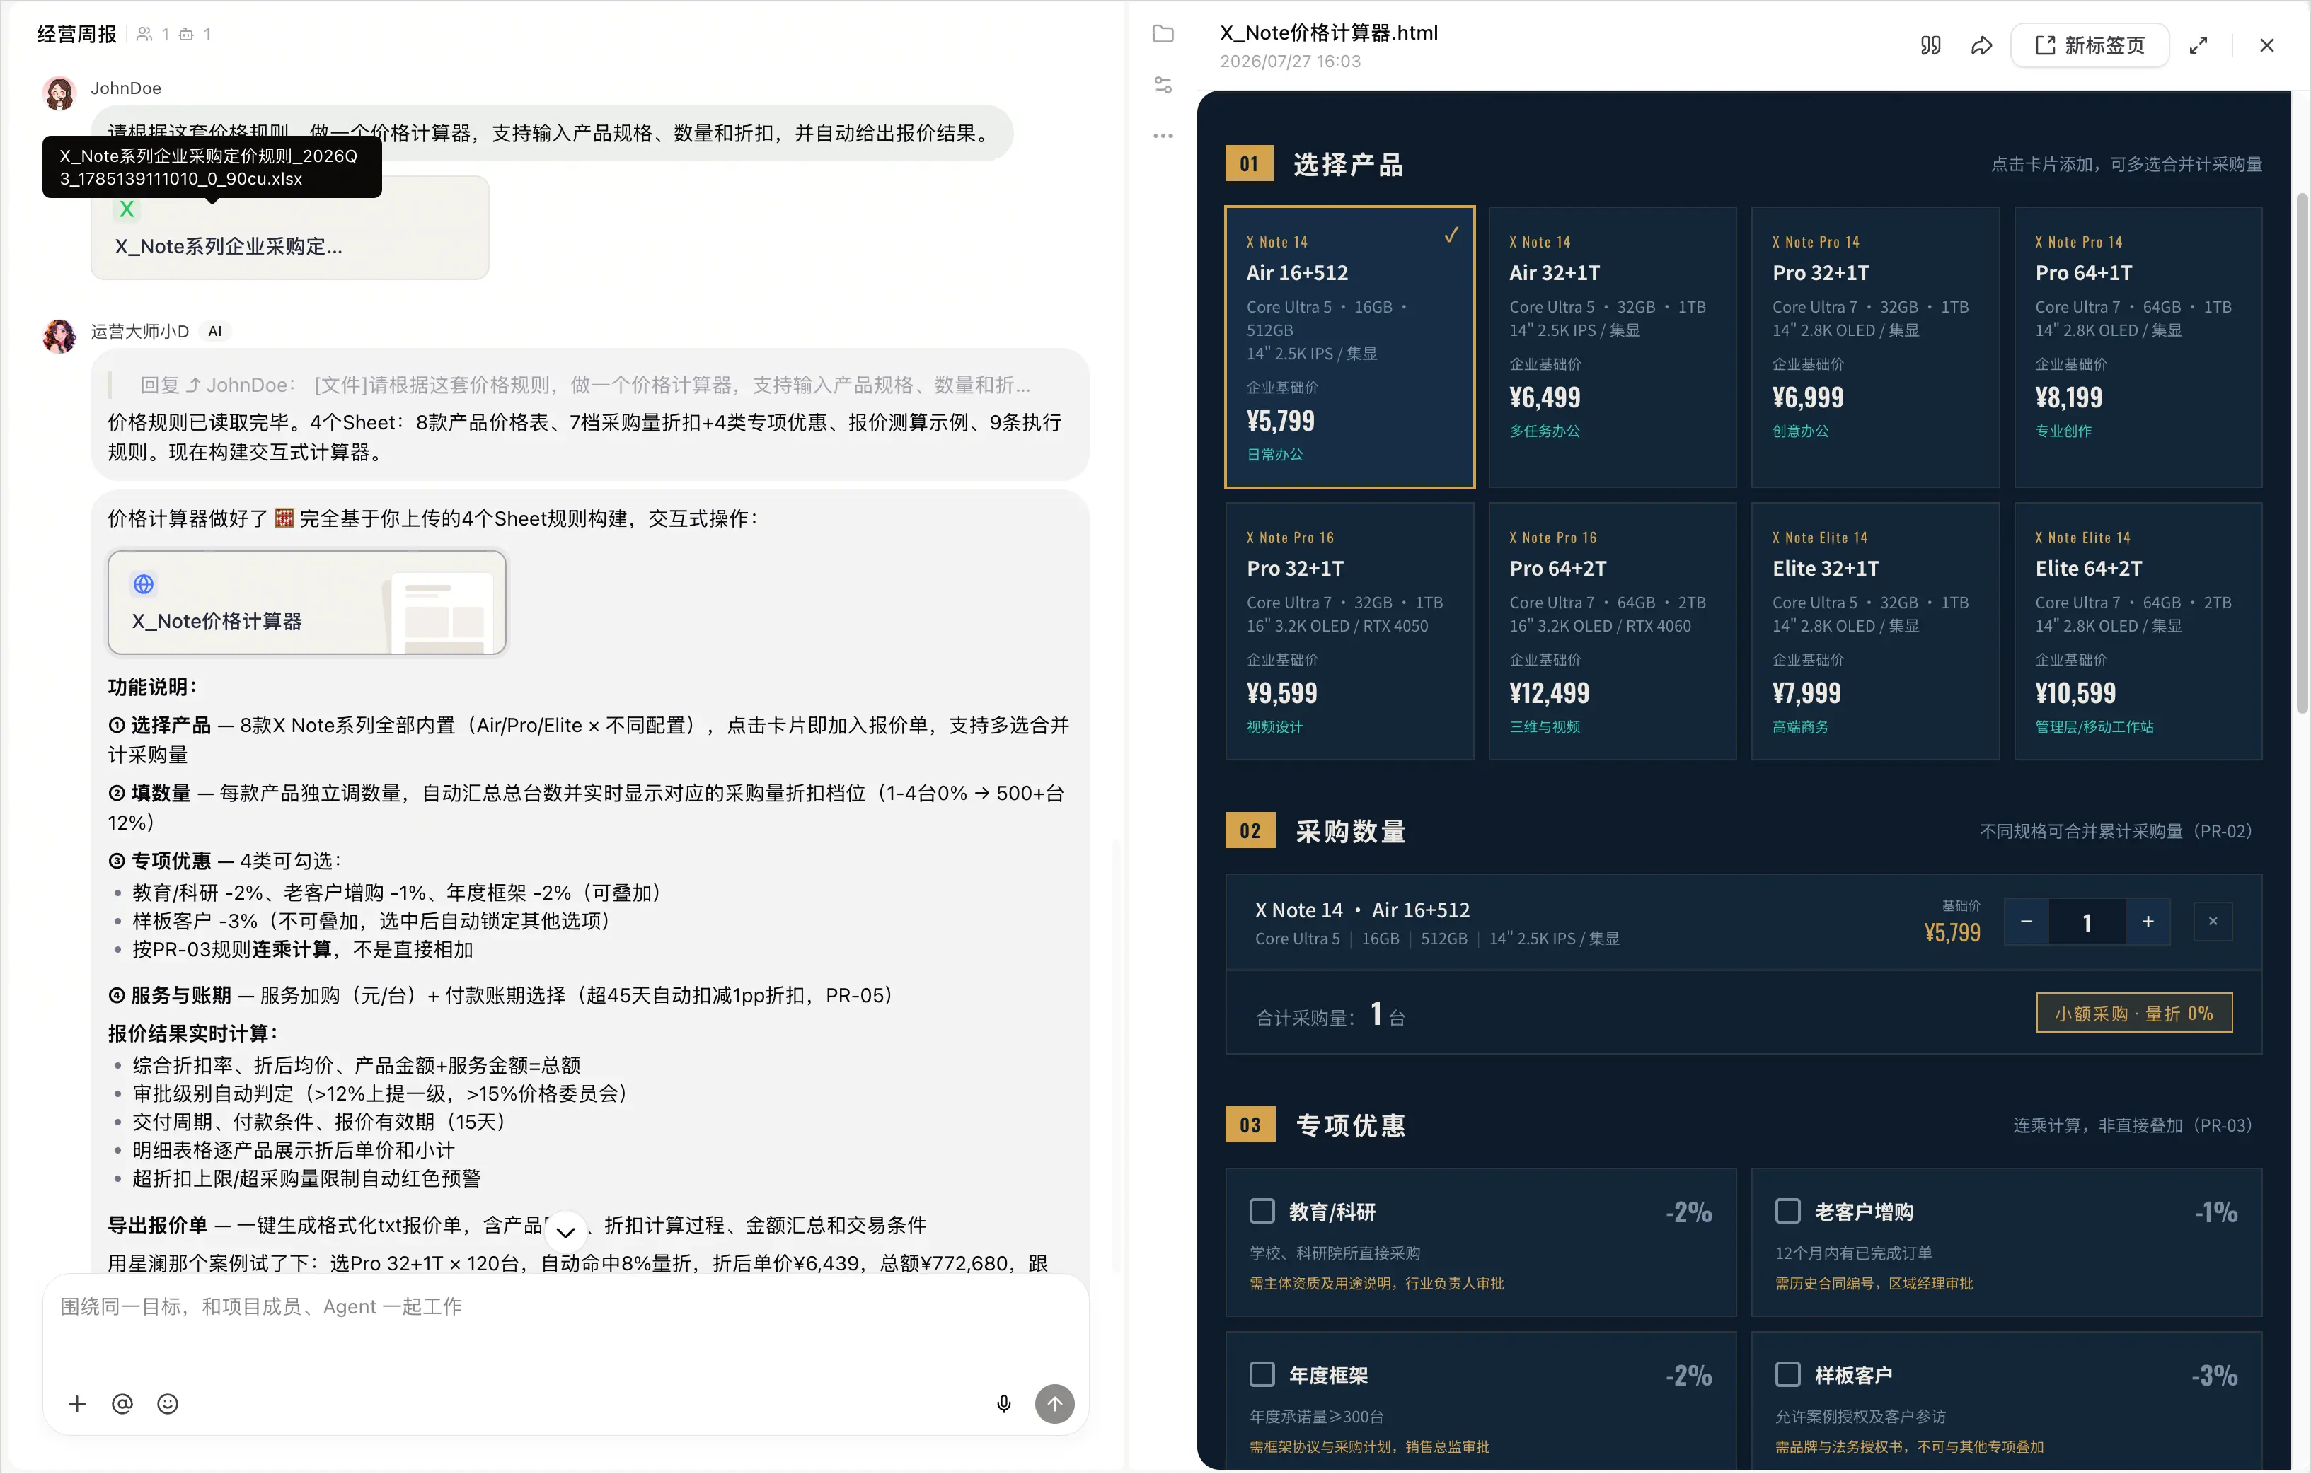This screenshot has height=1474, width=2311.
Task: Check the 老客户增购 discount checkbox
Action: (1787, 1210)
